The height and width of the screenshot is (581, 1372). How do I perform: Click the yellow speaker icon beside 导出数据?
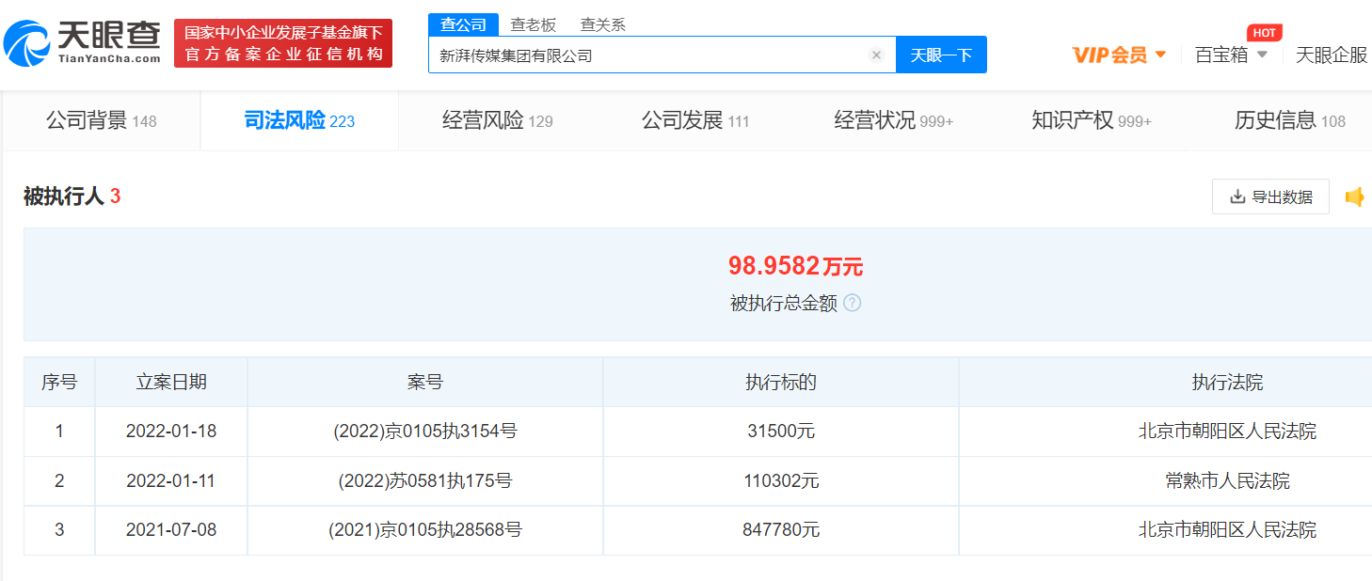click(1354, 197)
